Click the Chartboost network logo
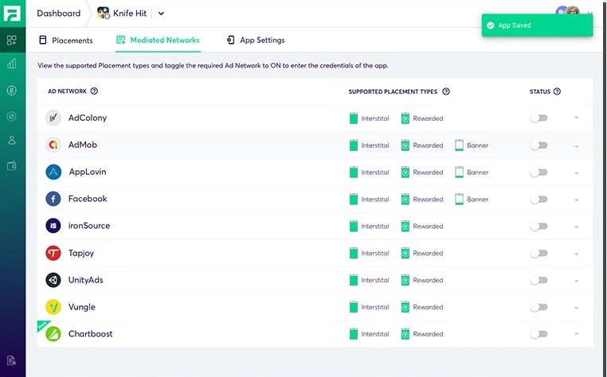Viewport: 607px width, 377px height. tap(53, 334)
